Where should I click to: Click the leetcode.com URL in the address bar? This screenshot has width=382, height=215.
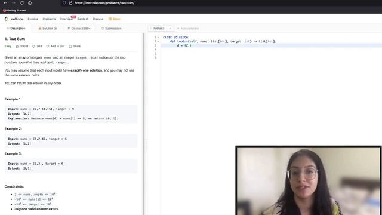[x=104, y=3]
